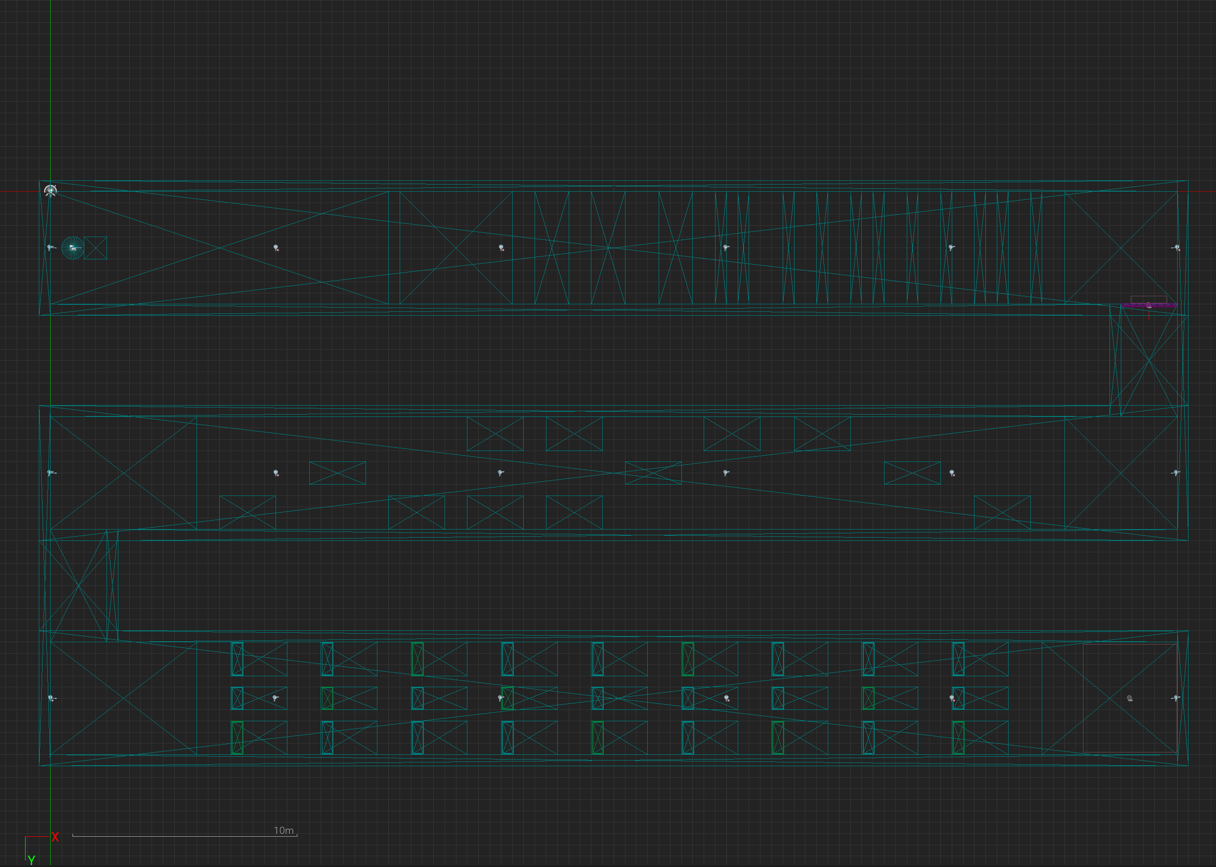Screen dimensions: 1216x867
Task: Click the green Y axis label
Action: (32, 860)
